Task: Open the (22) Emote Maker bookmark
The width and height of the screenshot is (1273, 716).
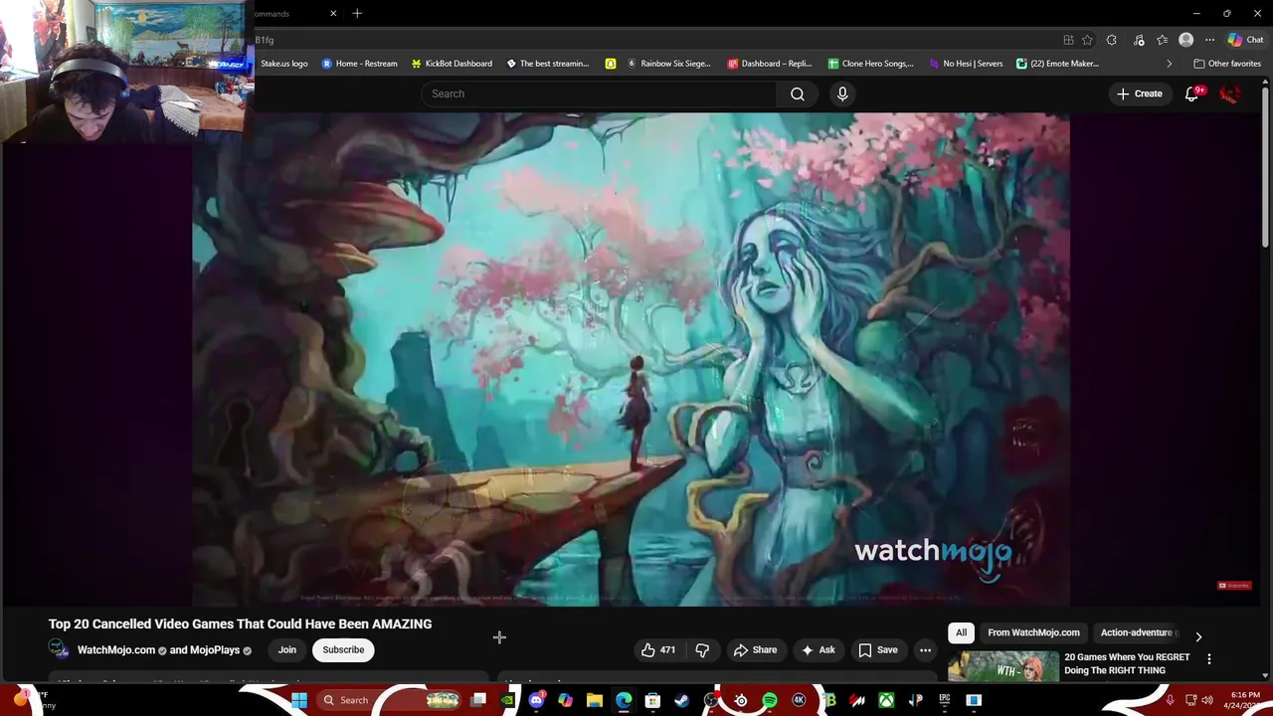Action: tap(1057, 64)
